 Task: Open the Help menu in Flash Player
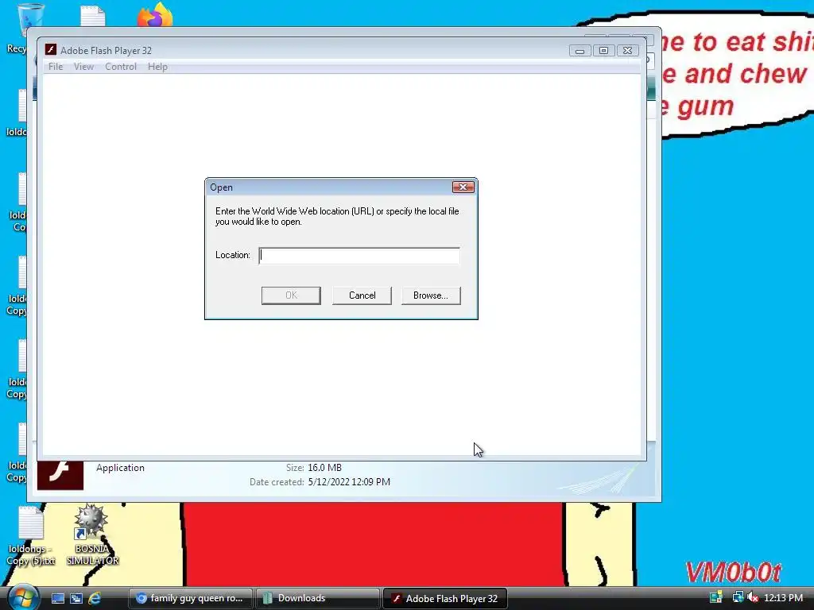(157, 67)
